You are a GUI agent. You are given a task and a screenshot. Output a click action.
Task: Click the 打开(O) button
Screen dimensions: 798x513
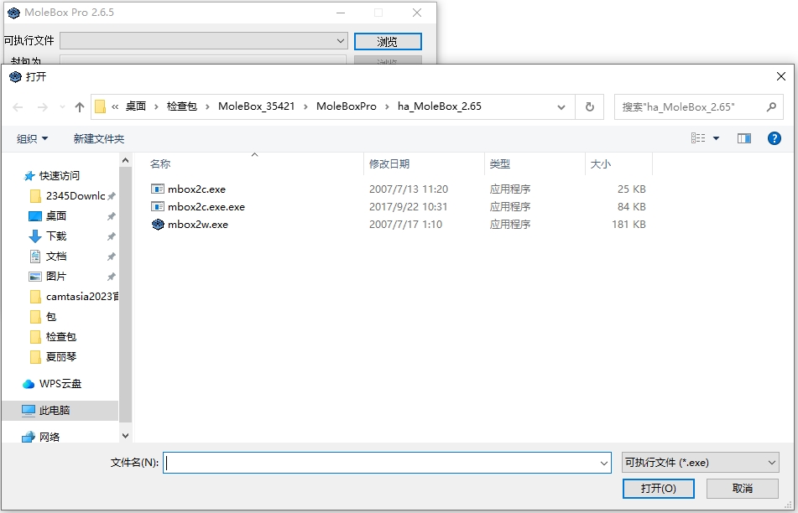[x=658, y=489]
